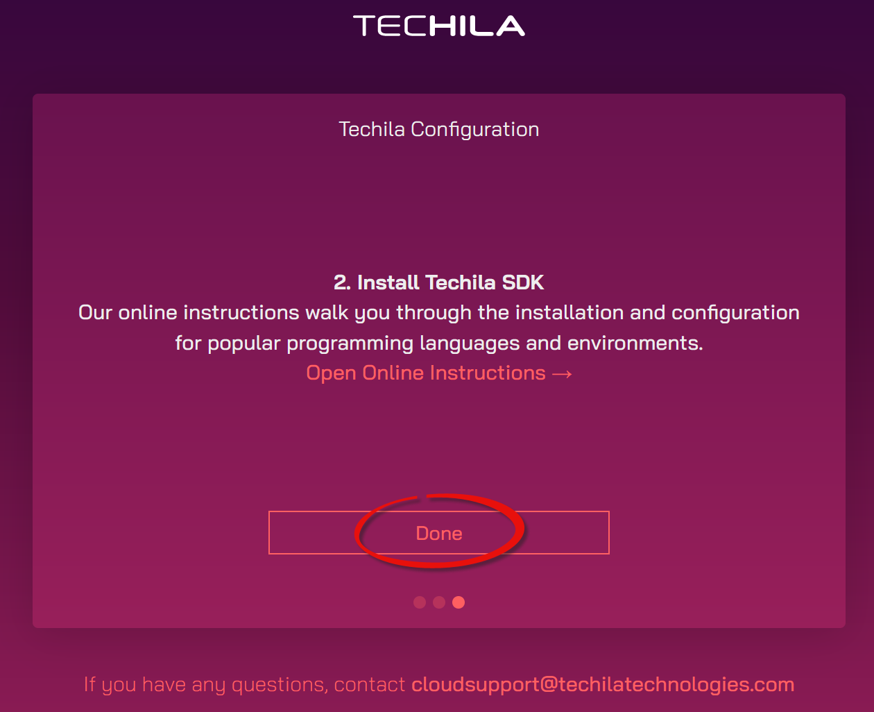Click the "If you have any questions" text
Screen dimensions: 874x712
point(244,684)
